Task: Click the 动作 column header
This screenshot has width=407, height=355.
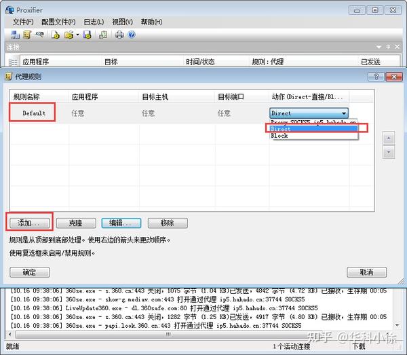Action: (x=309, y=97)
